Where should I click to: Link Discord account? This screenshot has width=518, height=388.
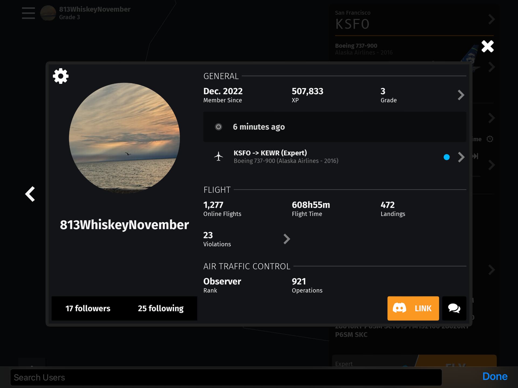point(413,308)
